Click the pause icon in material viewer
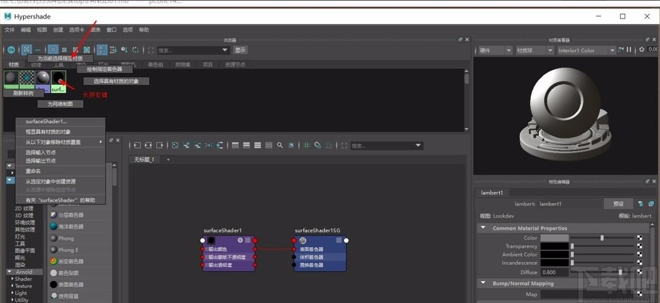The image size is (660, 303). pyautogui.click(x=629, y=50)
